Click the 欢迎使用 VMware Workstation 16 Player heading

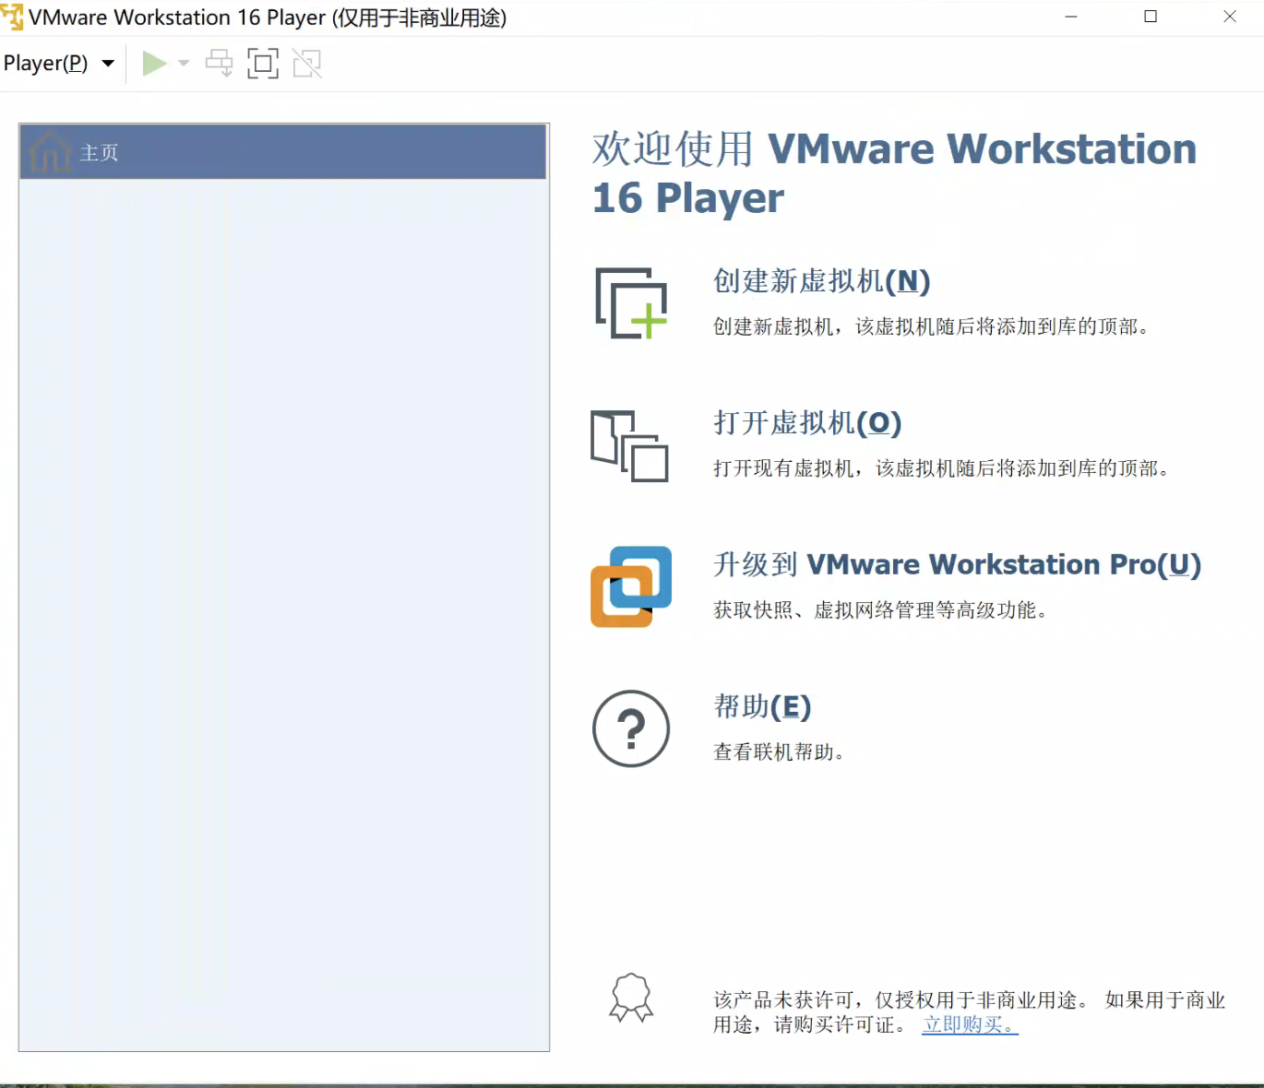(x=894, y=173)
